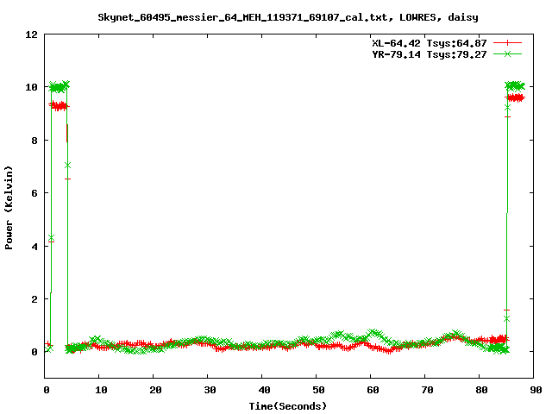Click the plot title Skynet_60495_messier_64 text
Screen dimensions: 552x414
(x=287, y=17)
